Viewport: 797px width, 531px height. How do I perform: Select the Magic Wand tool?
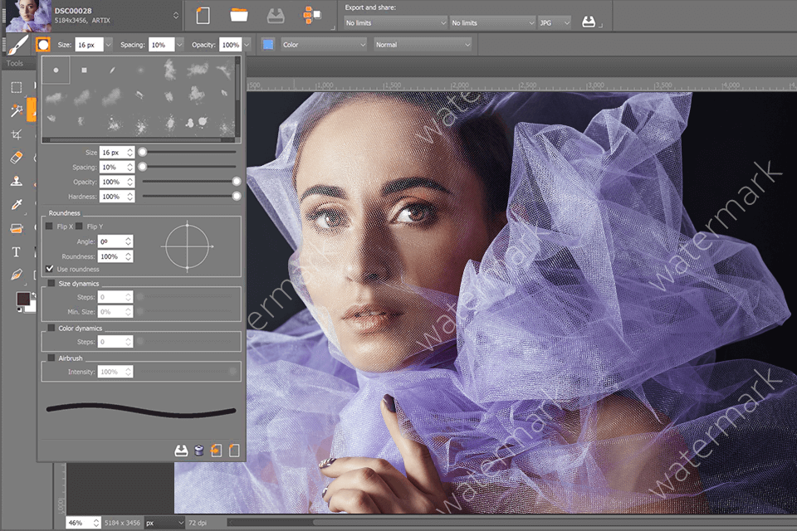point(16,110)
